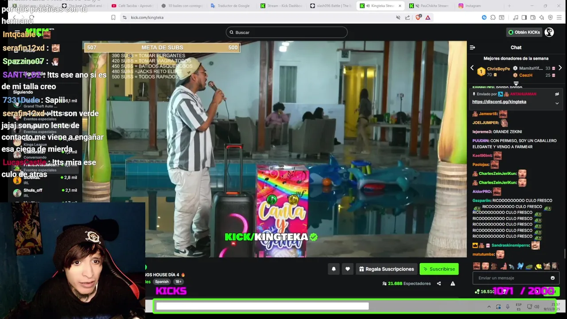This screenshot has height=319, width=567.
Task: Select the 18+ tag under the stream title
Action: point(178,282)
